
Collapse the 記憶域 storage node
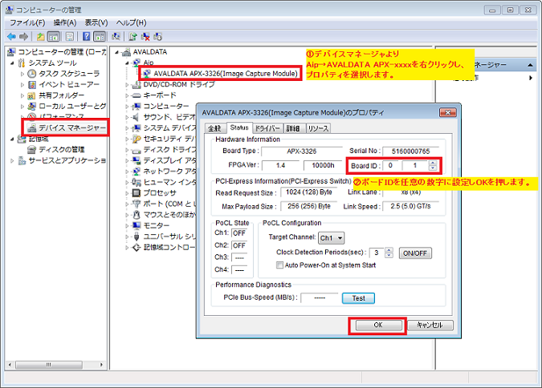click(x=12, y=139)
